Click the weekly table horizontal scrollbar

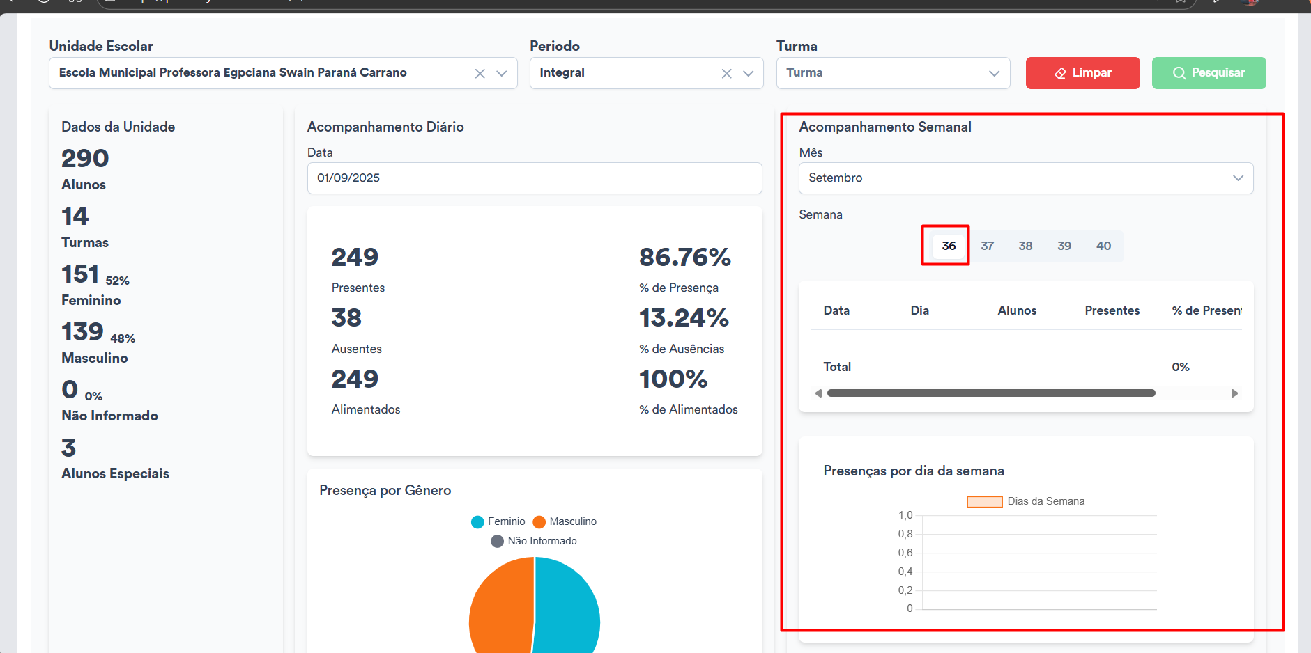990,393
